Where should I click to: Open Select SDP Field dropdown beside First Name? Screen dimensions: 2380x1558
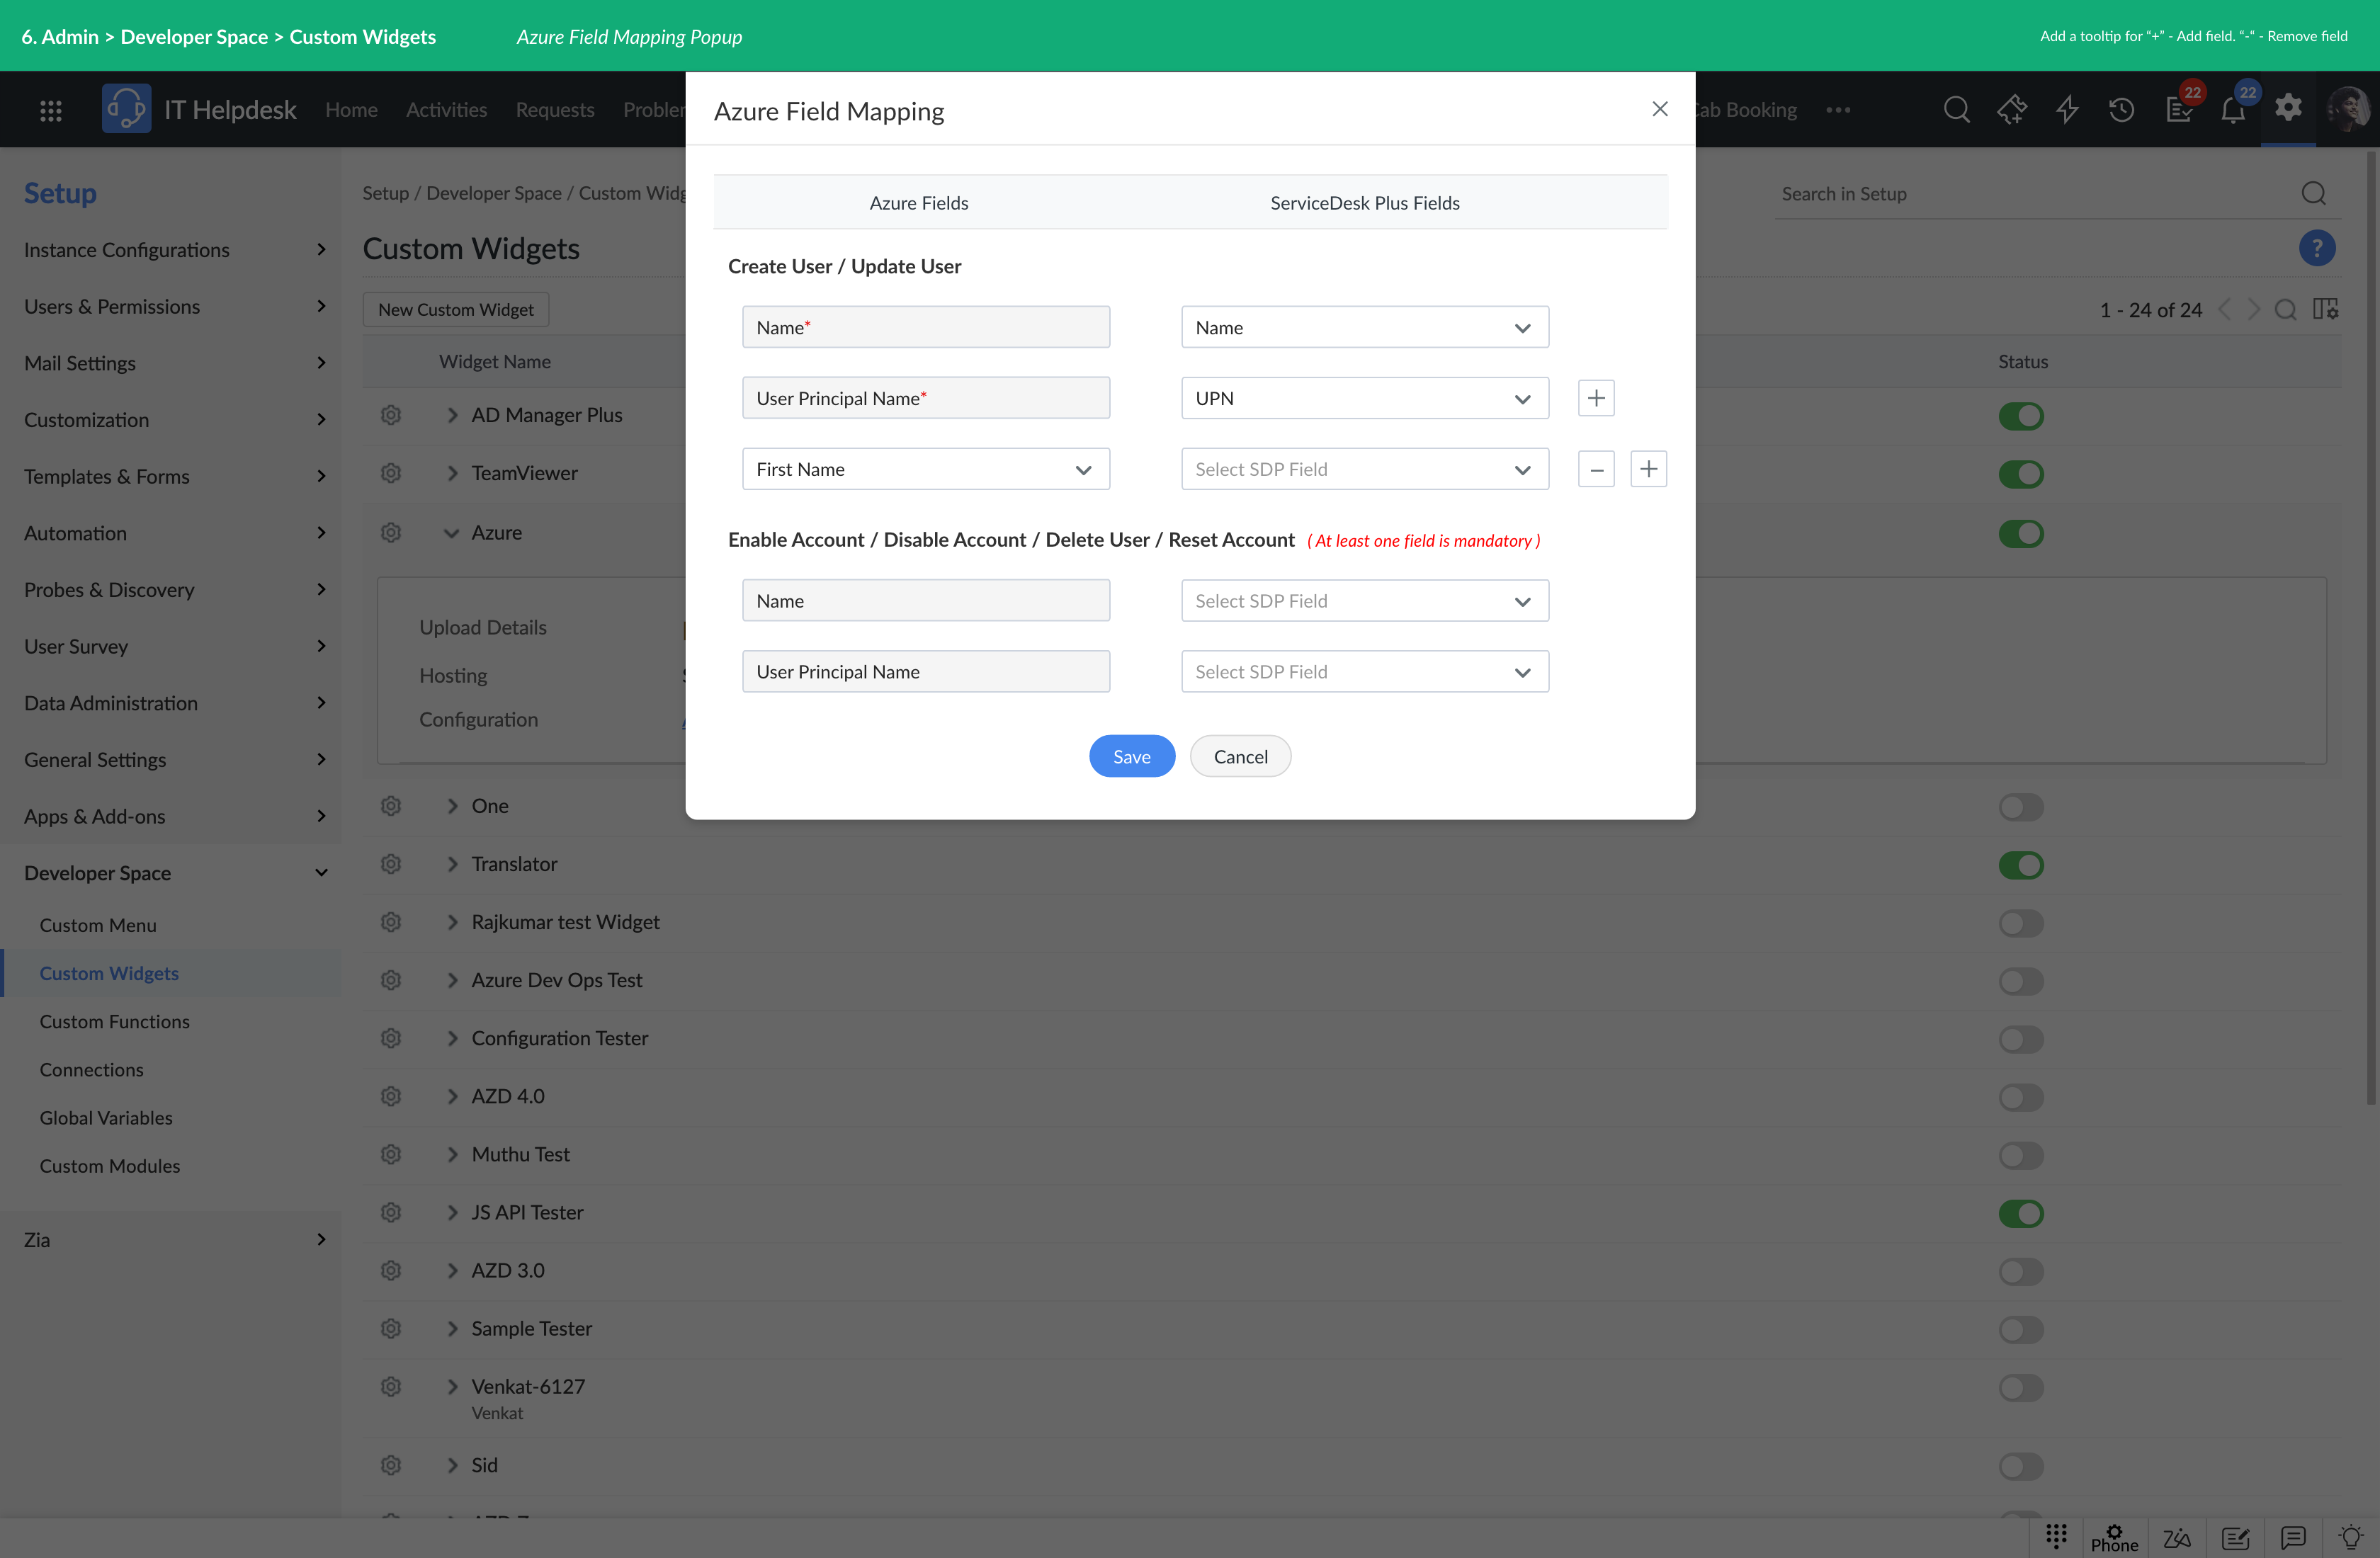point(1364,469)
